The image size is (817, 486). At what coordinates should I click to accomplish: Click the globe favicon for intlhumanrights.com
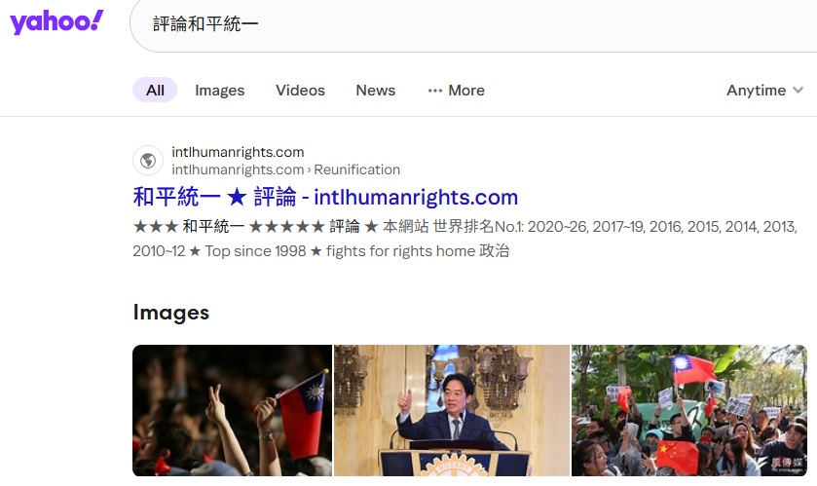148,161
